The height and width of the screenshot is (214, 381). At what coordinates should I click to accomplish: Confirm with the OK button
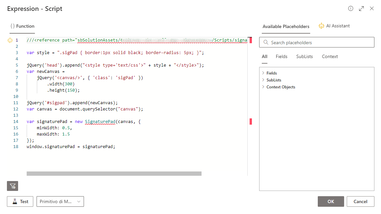point(331,201)
